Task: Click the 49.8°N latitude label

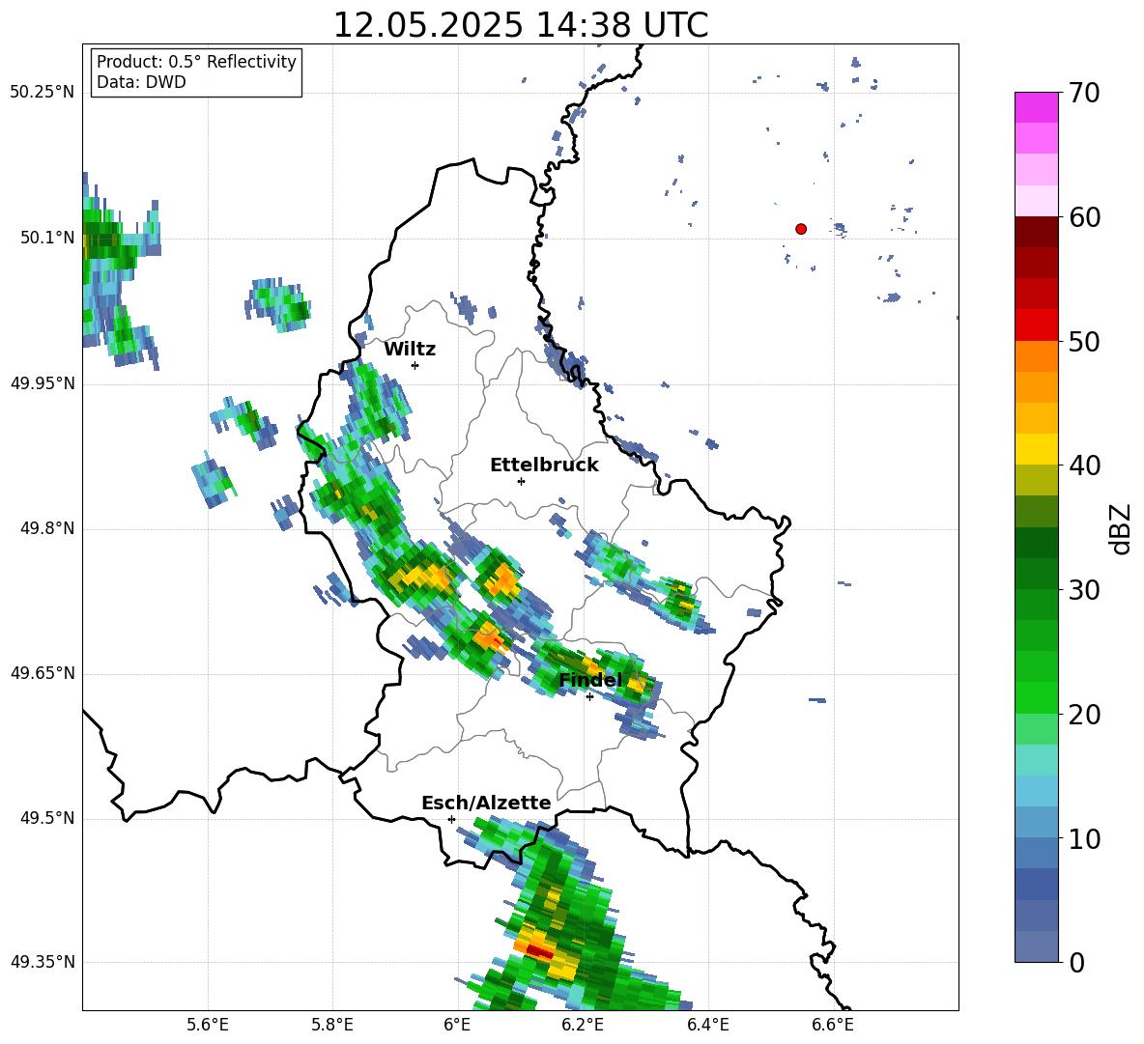Action: 46,528
